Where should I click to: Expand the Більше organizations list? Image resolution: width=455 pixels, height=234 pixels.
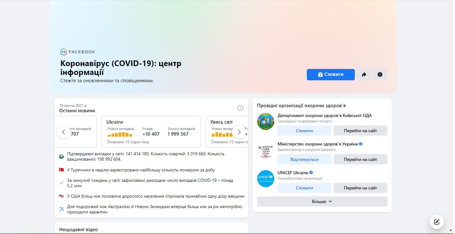coord(322,201)
